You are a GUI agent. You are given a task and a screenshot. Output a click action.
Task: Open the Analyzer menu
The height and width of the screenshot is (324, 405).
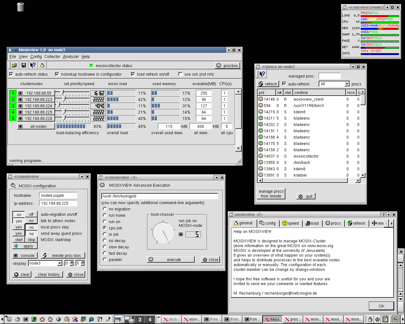coord(71,57)
